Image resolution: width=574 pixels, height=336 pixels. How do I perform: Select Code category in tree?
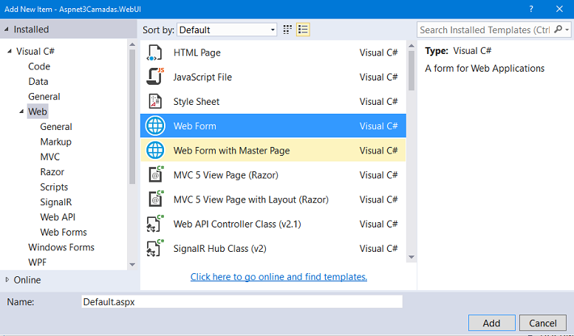(x=39, y=66)
